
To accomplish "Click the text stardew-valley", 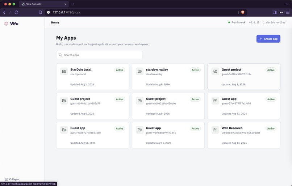I will [154, 74].
